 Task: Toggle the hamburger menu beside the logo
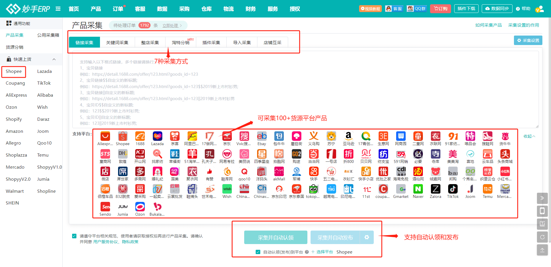click(58, 9)
